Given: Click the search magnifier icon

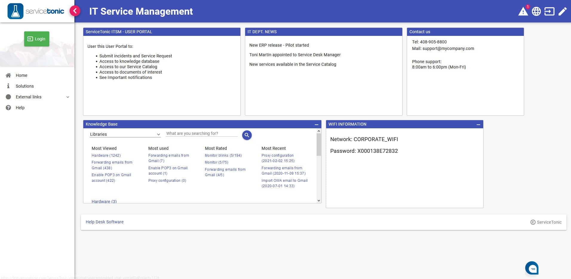Looking at the screenshot, I should (246, 135).
